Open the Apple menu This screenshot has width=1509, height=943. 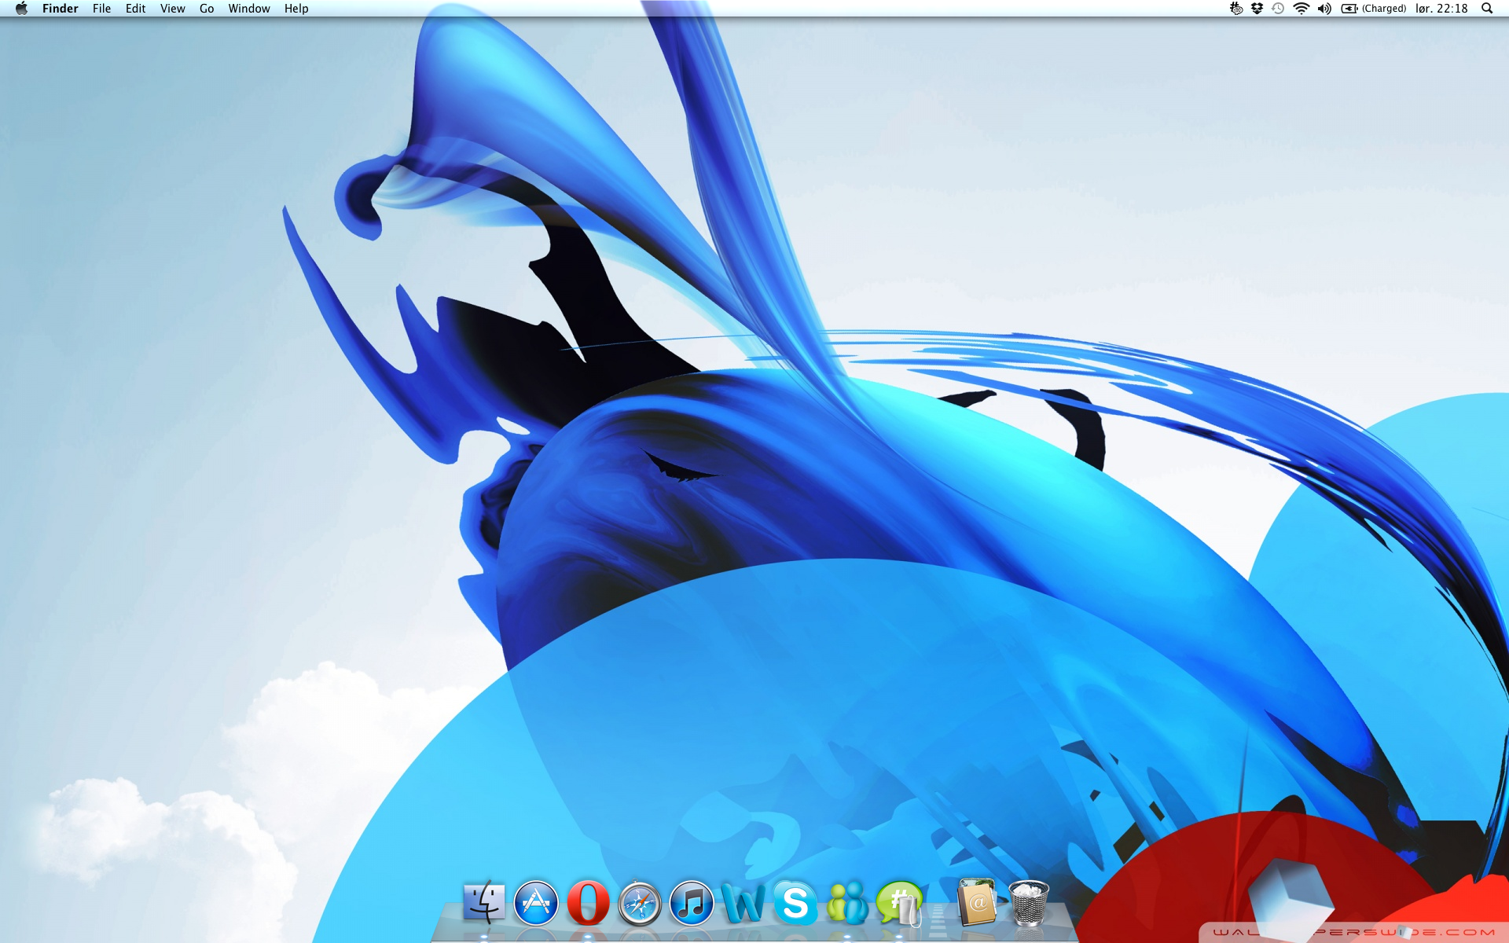[x=21, y=9]
